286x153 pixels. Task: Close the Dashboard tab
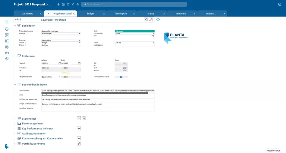(41, 14)
